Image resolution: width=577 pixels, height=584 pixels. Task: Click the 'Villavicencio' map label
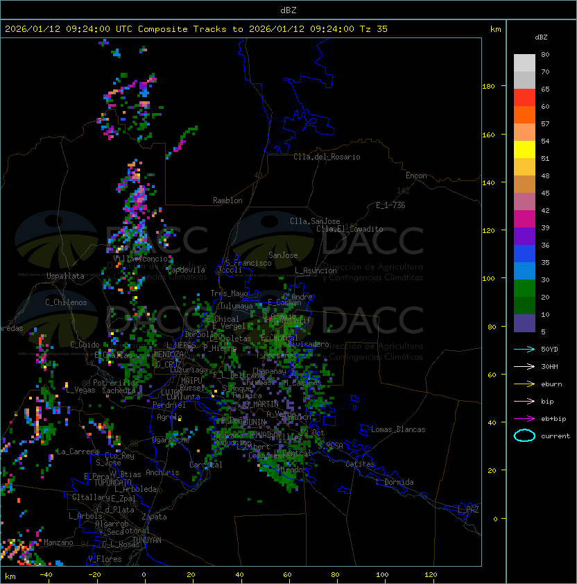click(140, 259)
